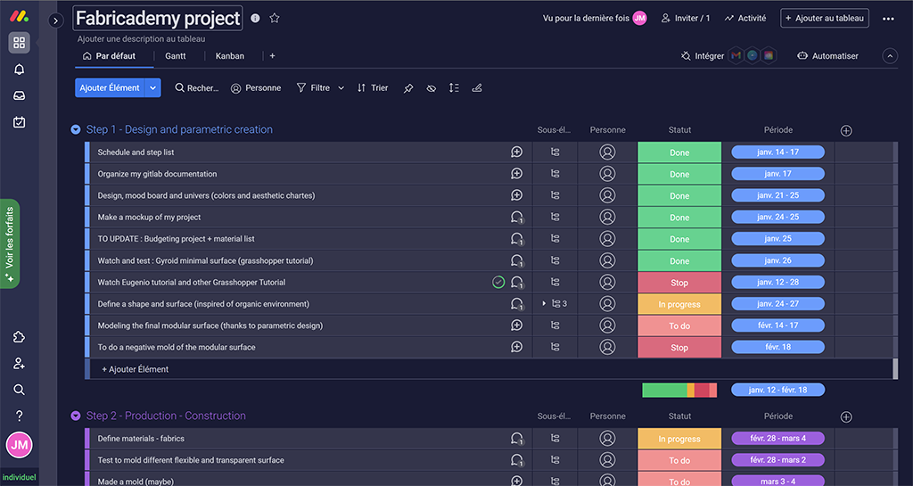Collapse the Step 2 group
Image resolution: width=913 pixels, height=486 pixels.
(76, 416)
